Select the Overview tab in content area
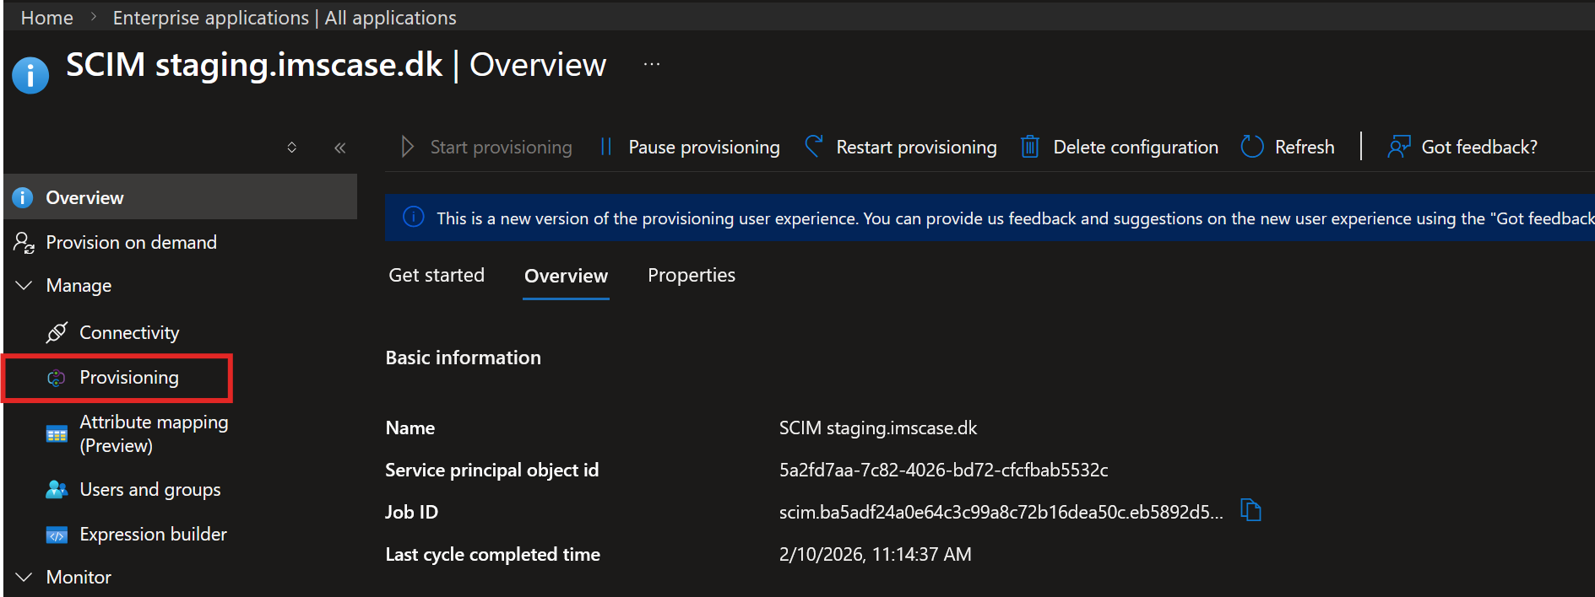 (566, 276)
